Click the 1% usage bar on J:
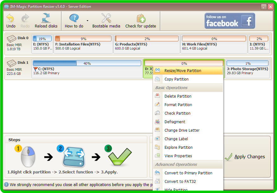The image size is (277, 193). [248, 63]
